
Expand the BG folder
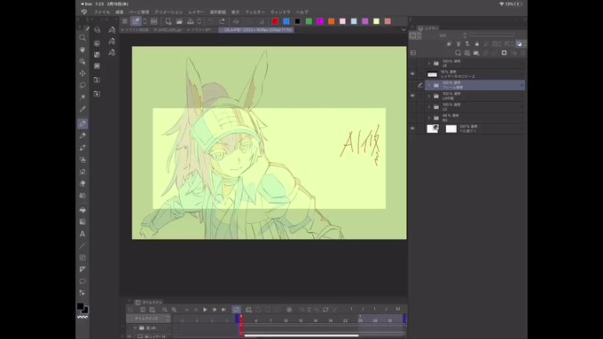[429, 118]
